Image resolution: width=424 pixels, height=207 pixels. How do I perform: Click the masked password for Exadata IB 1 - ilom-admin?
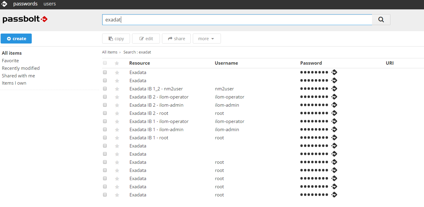pyautogui.click(x=314, y=129)
